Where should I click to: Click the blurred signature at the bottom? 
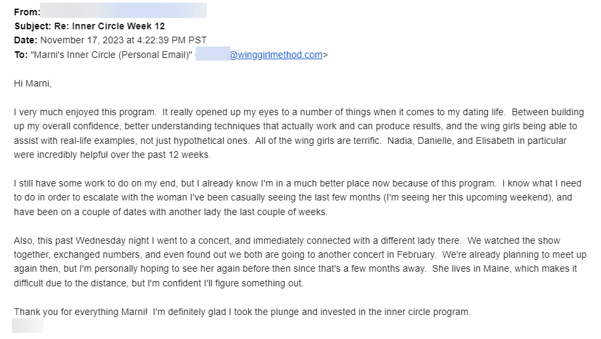27,326
